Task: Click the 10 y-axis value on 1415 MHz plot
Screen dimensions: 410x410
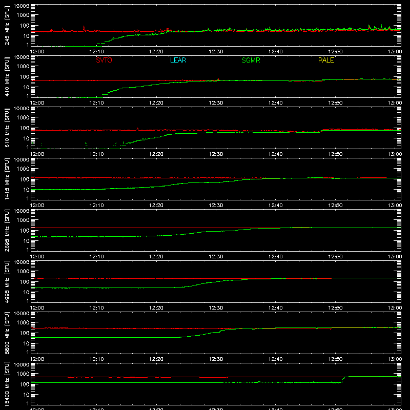Action: click(x=26, y=190)
